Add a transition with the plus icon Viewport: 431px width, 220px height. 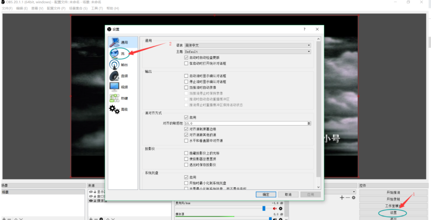point(342,198)
